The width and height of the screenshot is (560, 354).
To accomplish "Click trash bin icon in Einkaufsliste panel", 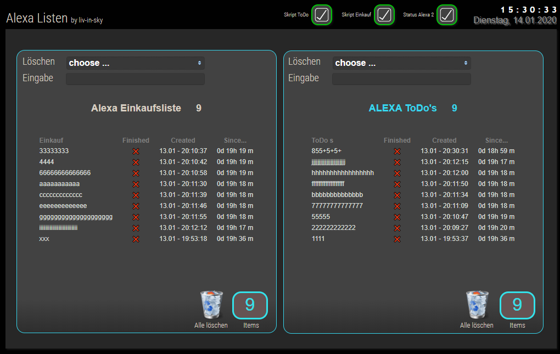I will point(211,305).
